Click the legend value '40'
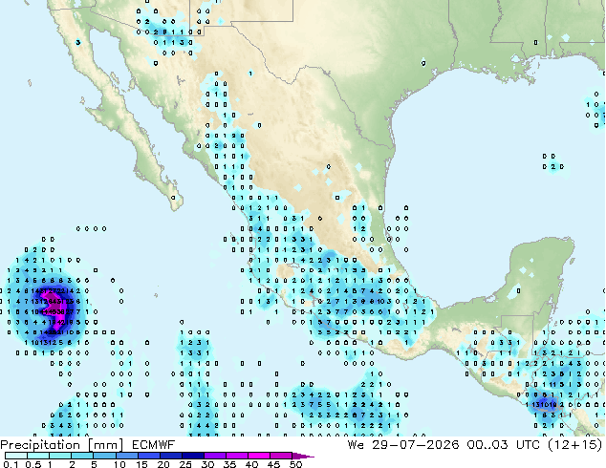Screen dimensions: 606x468 click(251, 464)
